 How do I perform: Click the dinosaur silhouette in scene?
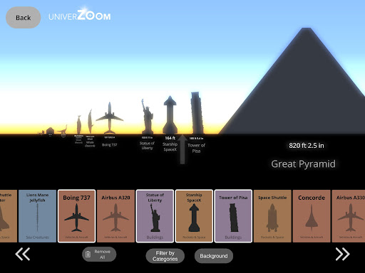pos(63,129)
